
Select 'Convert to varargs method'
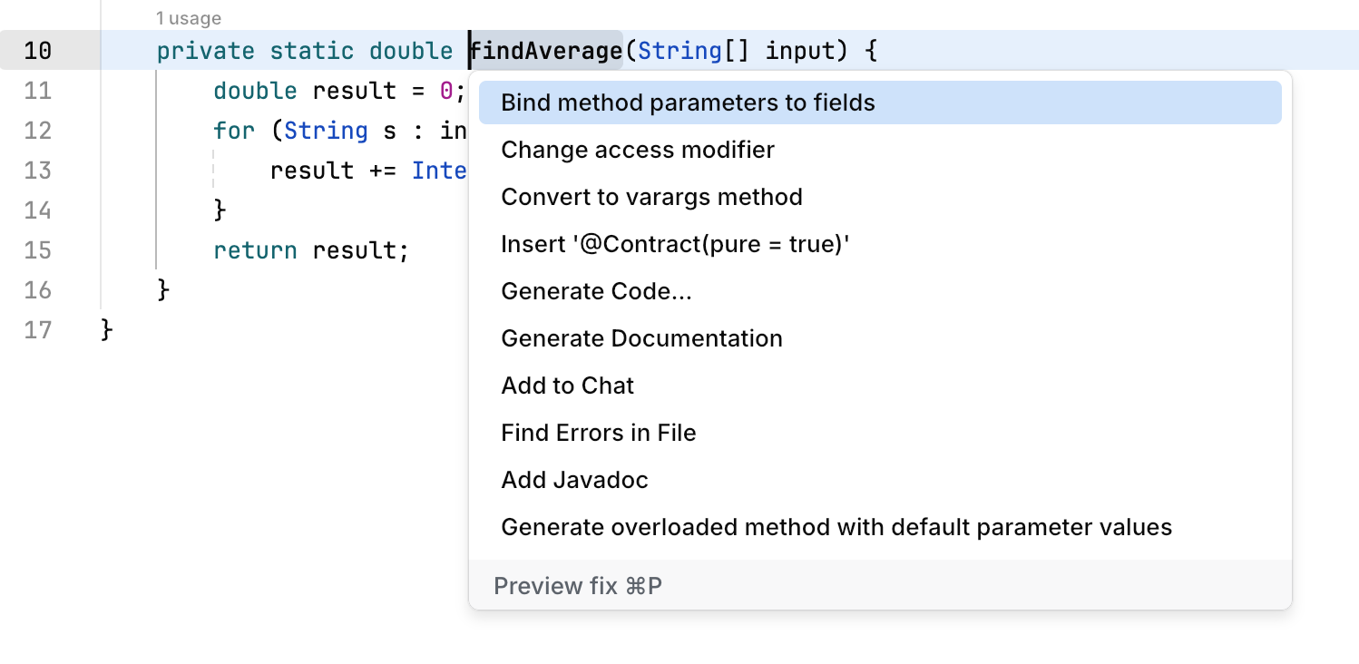pyautogui.click(x=651, y=197)
